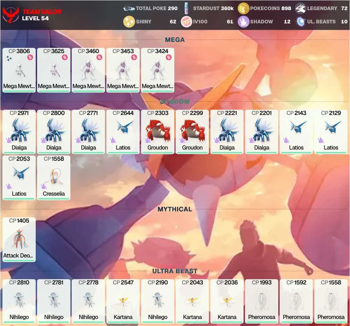Click pink badge on CP 3453 Mega Mewtwo
350x326 pixels.
click(134, 58)
